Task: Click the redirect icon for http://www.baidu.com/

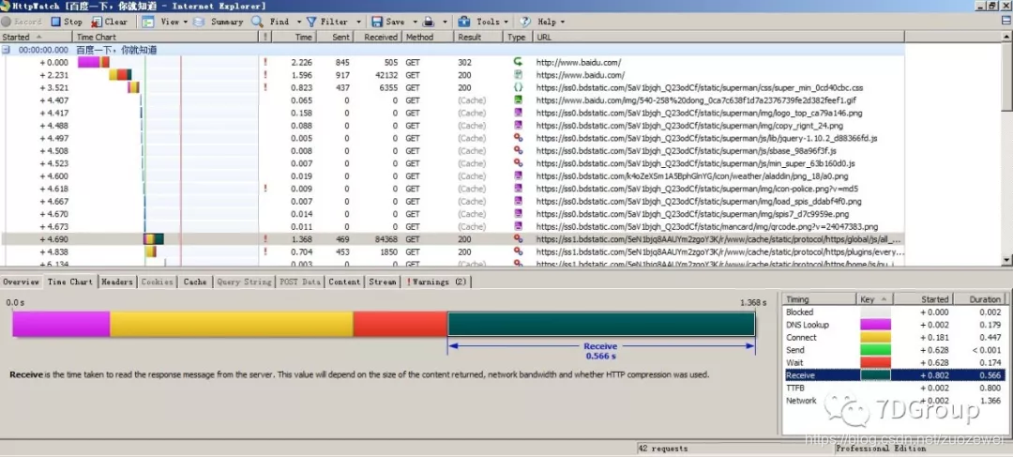Action: pyautogui.click(x=518, y=62)
